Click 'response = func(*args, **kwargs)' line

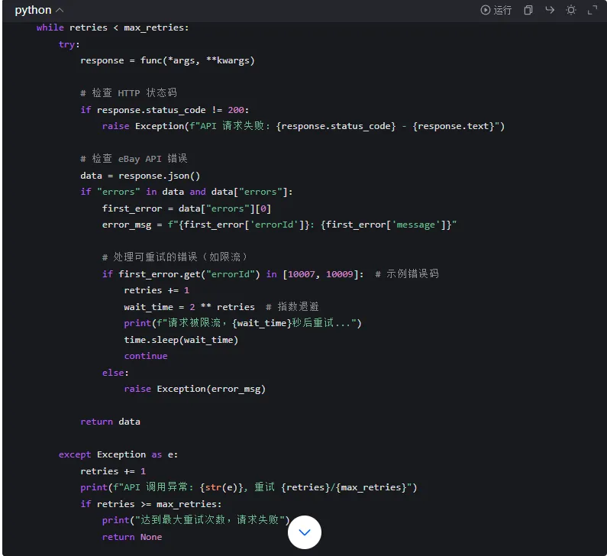pos(168,60)
